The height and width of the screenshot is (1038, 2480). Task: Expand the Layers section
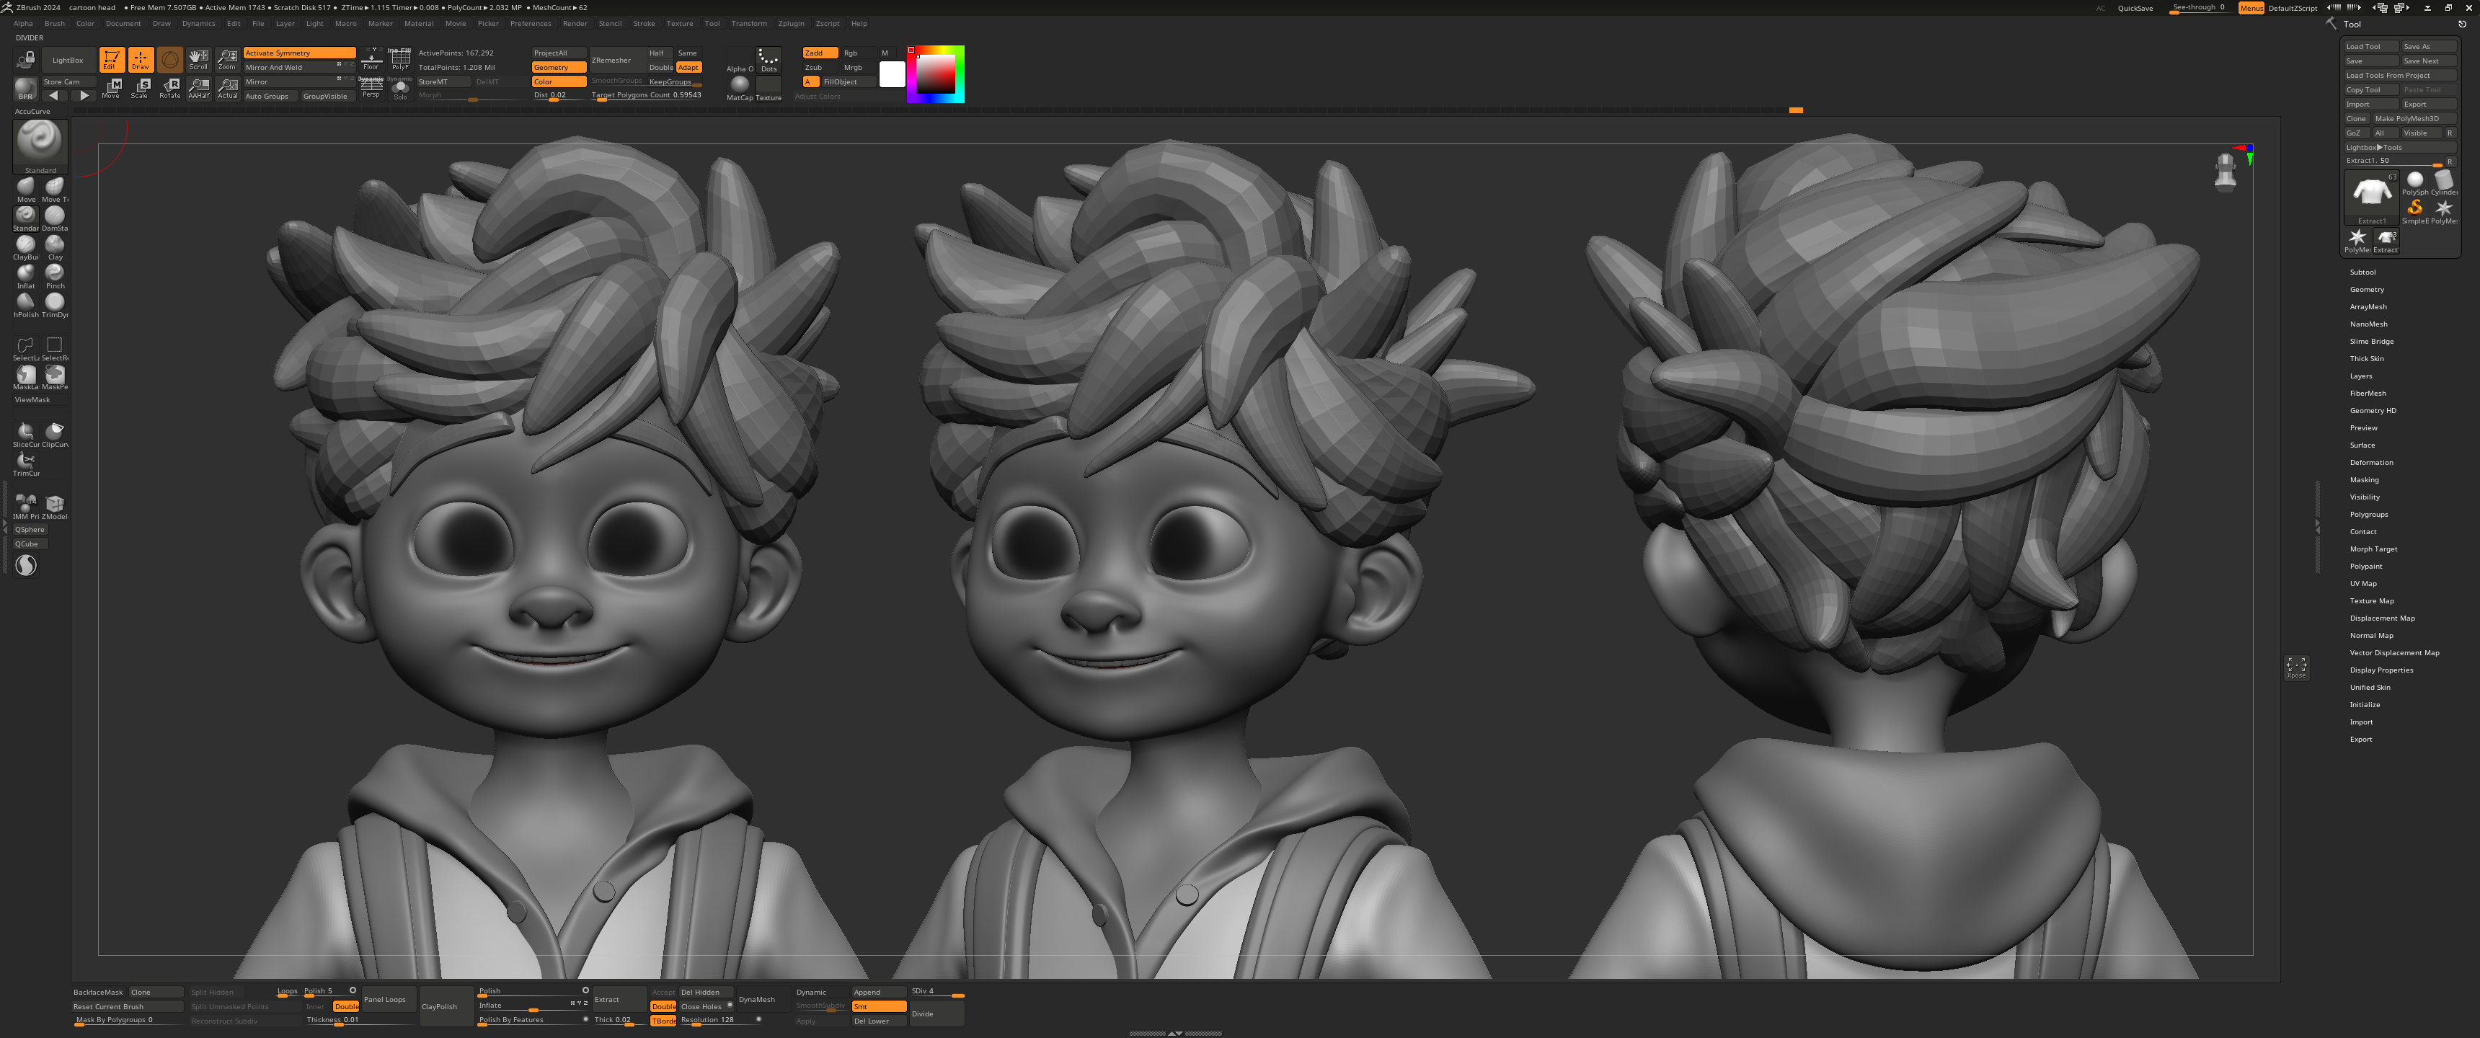point(2360,376)
